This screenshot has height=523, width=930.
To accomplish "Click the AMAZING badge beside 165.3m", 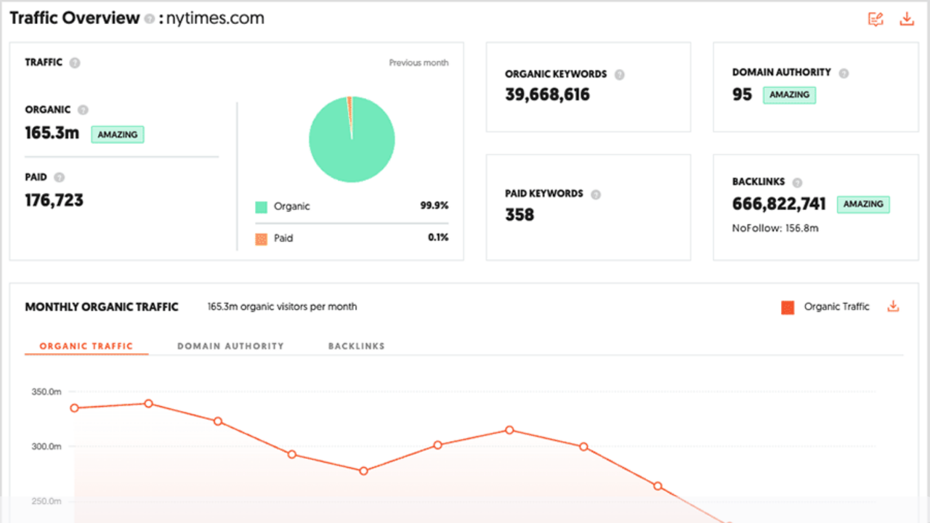I will tap(117, 134).
